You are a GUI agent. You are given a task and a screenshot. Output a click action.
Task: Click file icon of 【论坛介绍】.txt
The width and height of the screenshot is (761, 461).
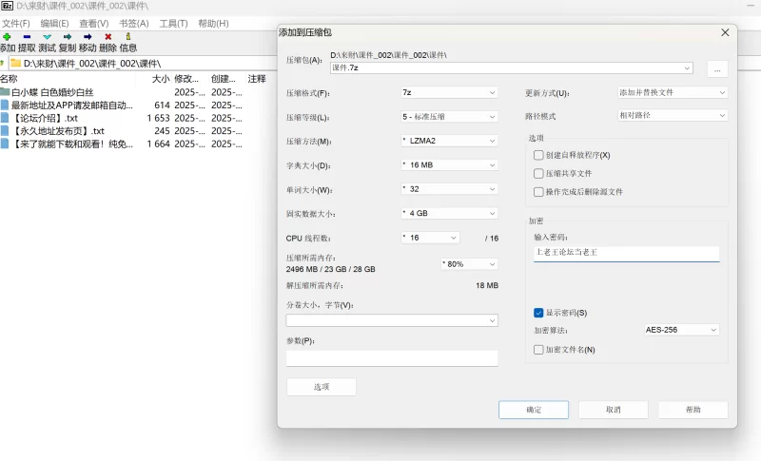tap(5, 118)
